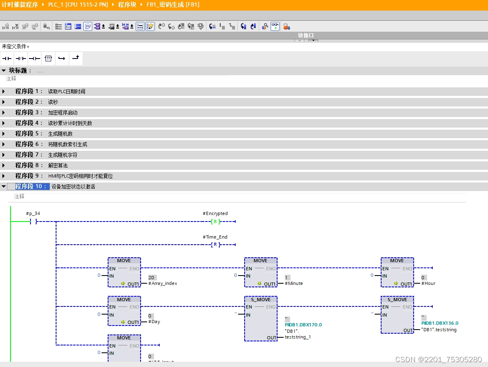This screenshot has width=488, height=367.
Task: Select S_MOVE box outputting teststring_1
Action: pos(261,319)
